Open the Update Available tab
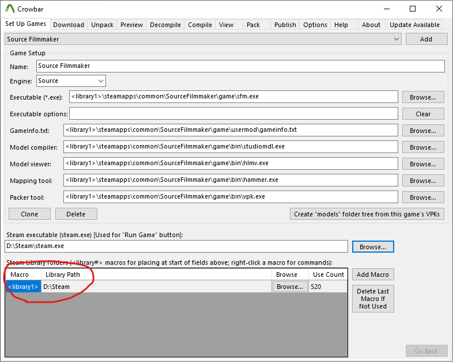 point(414,25)
